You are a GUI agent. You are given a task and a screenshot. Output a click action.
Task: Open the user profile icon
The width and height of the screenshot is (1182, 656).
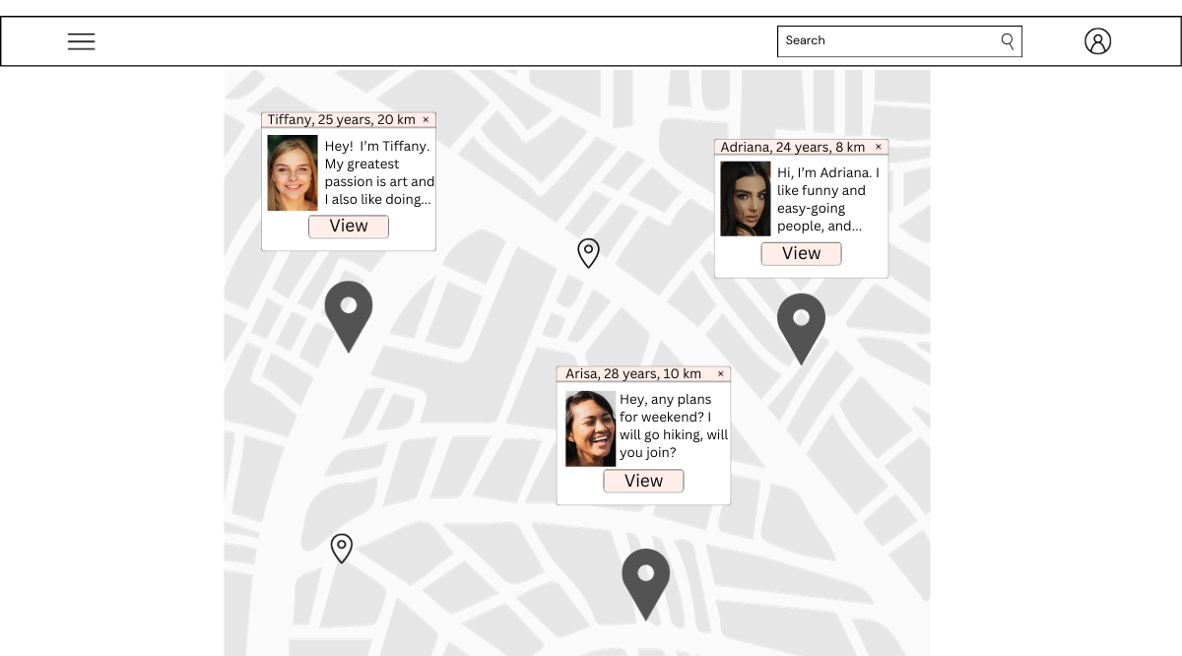click(1097, 41)
